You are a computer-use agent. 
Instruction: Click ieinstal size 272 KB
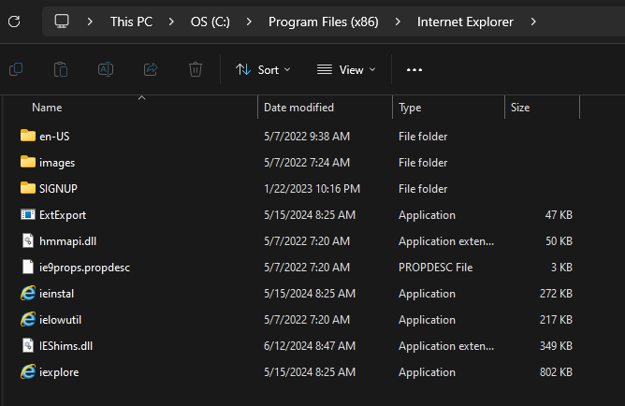coord(556,294)
